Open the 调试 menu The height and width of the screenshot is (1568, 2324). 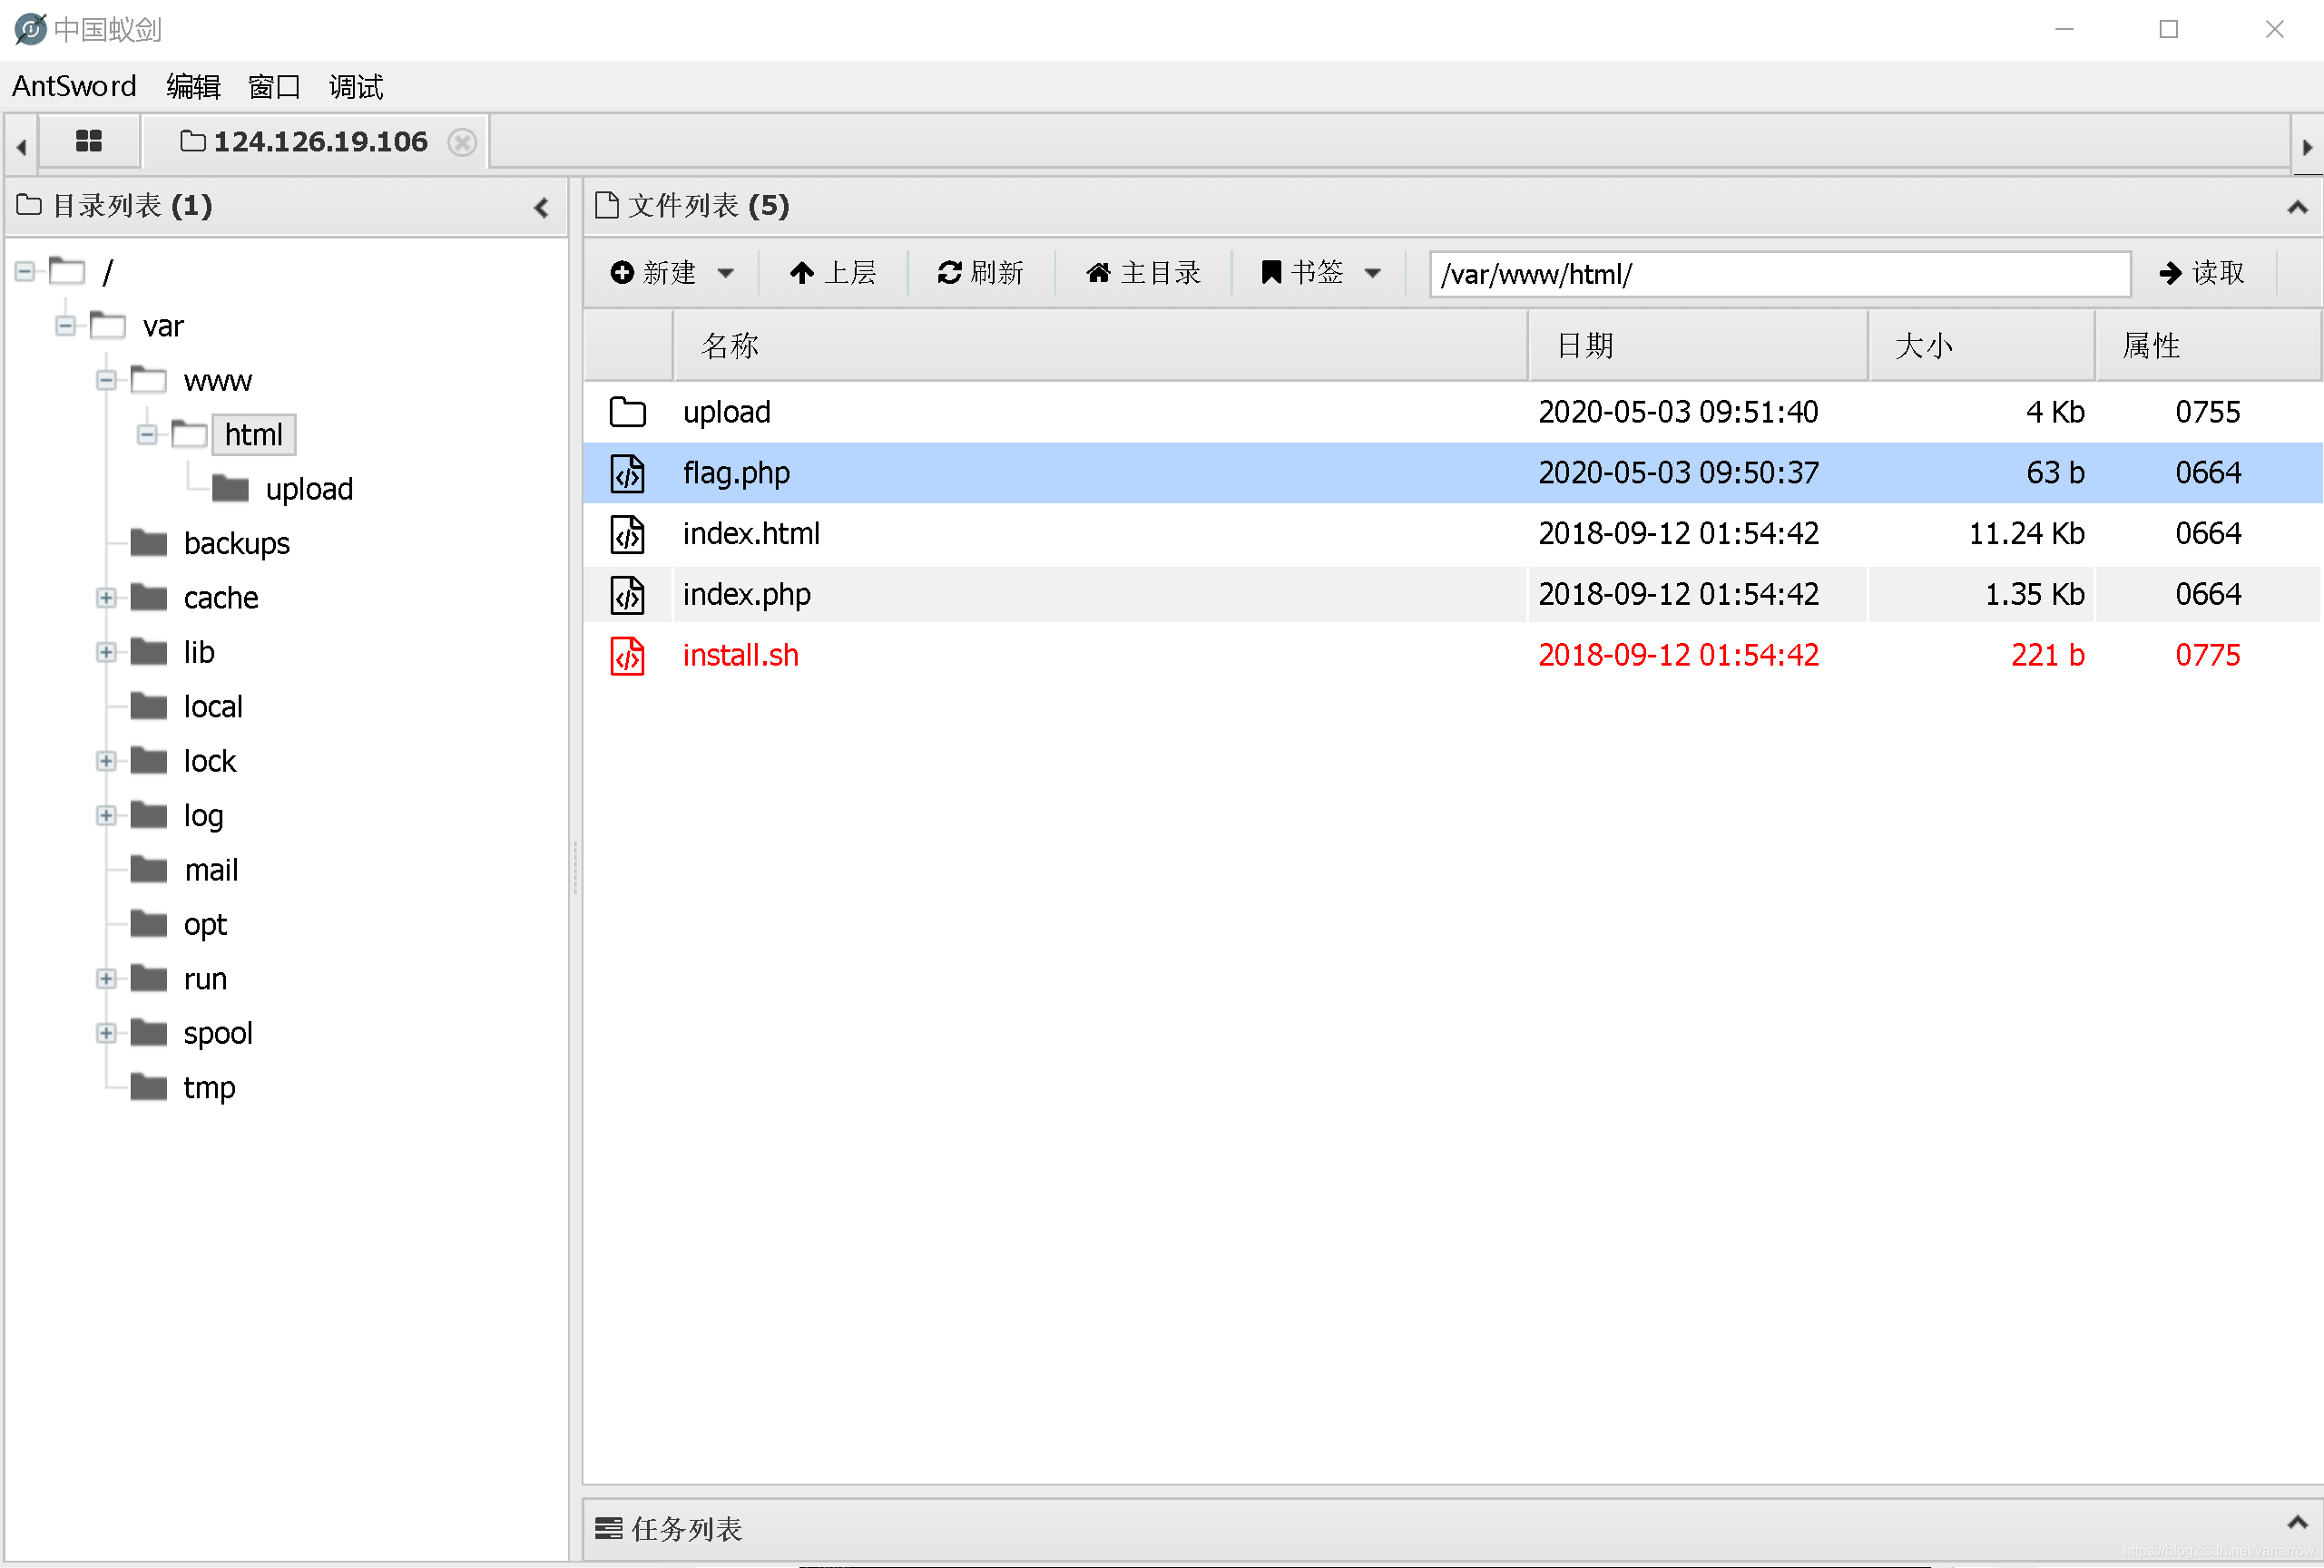(355, 87)
